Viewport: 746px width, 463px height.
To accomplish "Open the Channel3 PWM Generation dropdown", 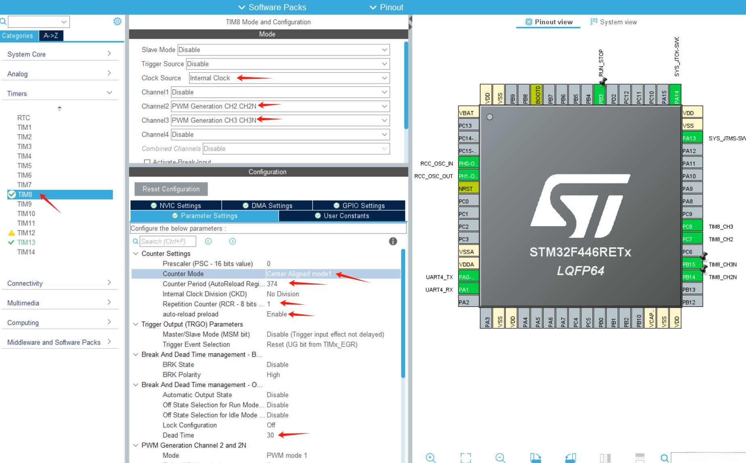I will tap(280, 120).
